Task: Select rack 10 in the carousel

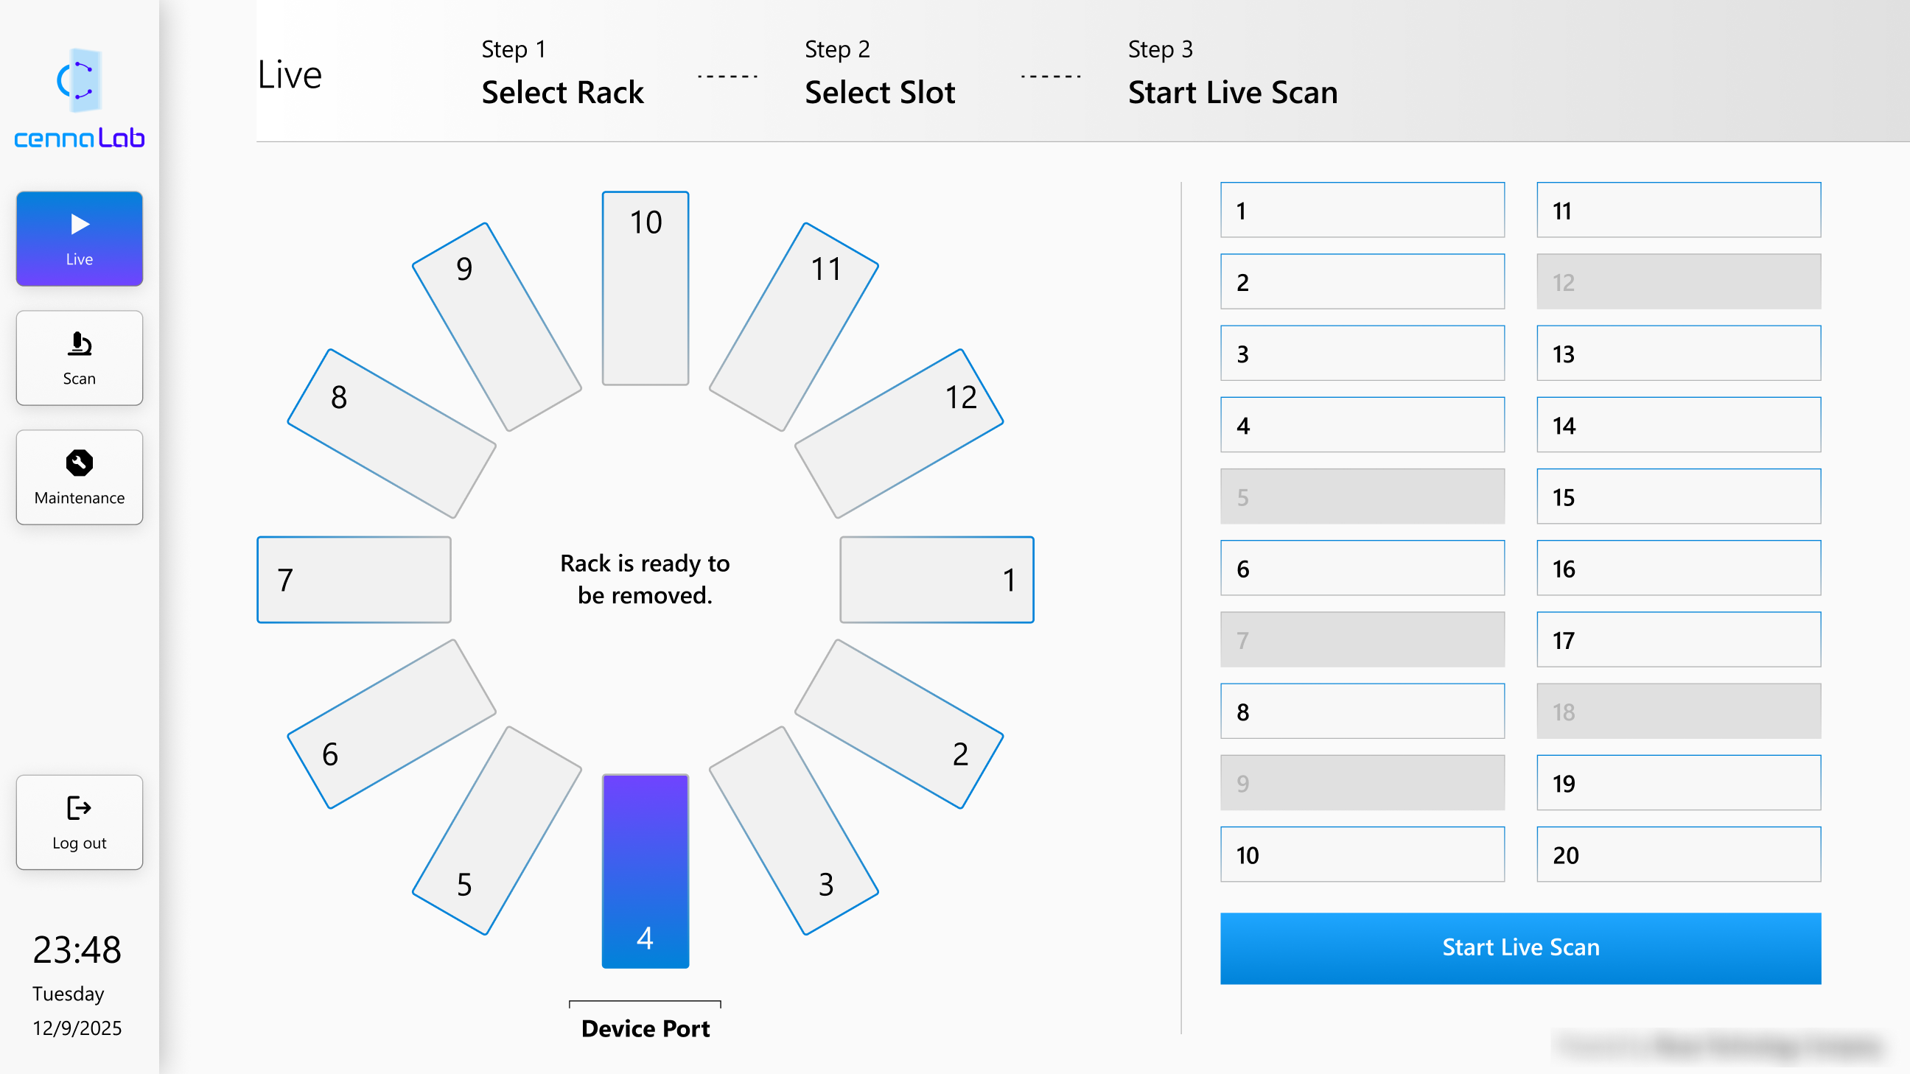Action: click(645, 287)
